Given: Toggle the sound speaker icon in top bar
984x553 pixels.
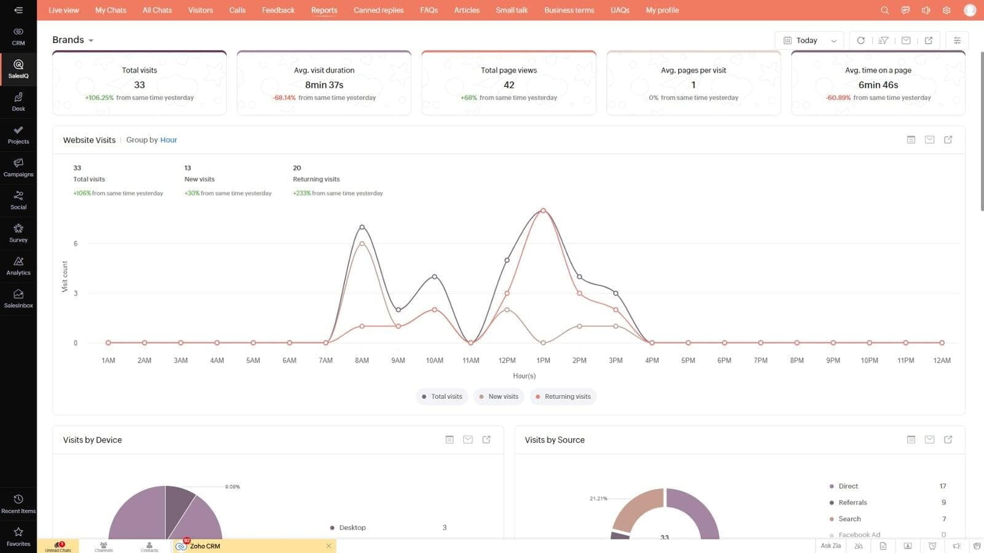Looking at the screenshot, I should (x=926, y=10).
